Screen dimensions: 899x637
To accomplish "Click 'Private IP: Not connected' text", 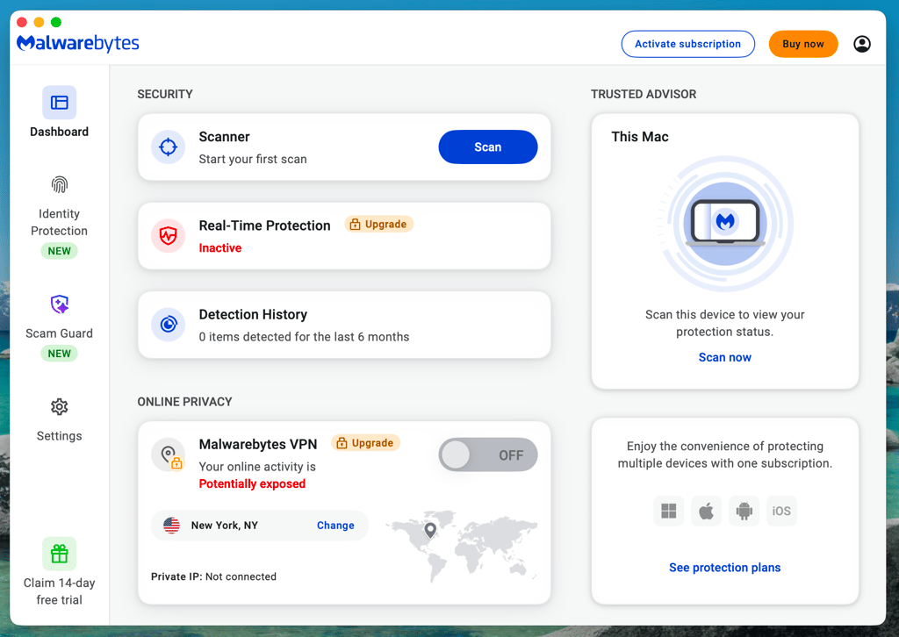I will [213, 576].
